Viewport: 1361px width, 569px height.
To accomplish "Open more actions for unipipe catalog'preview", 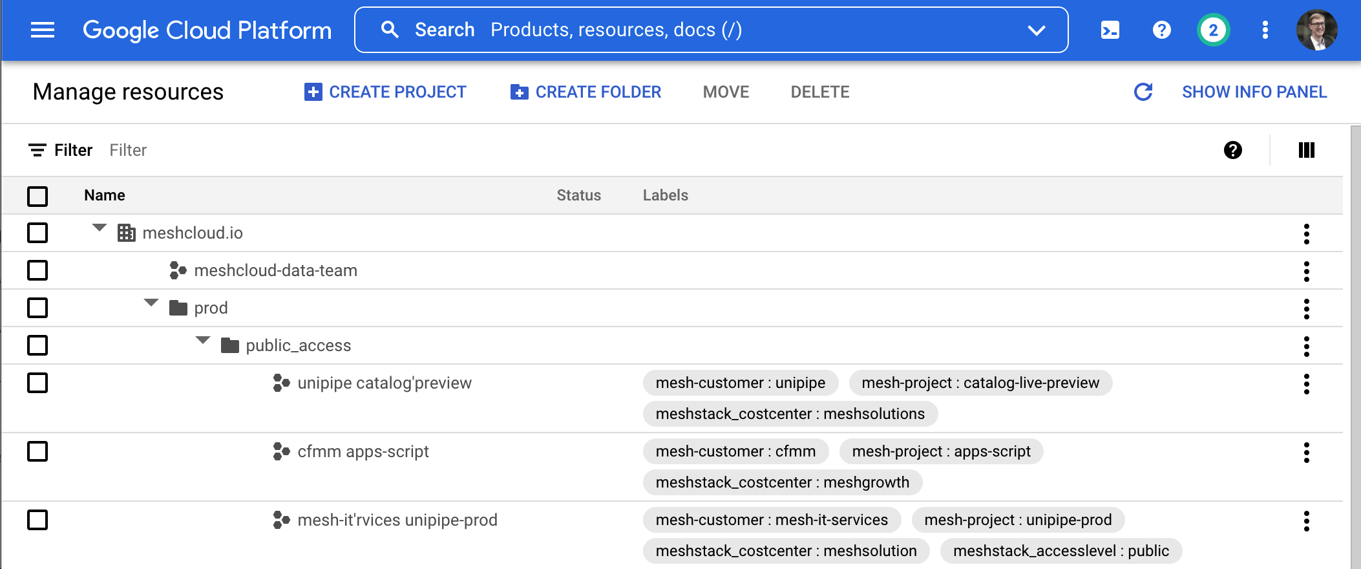I will click(x=1306, y=383).
